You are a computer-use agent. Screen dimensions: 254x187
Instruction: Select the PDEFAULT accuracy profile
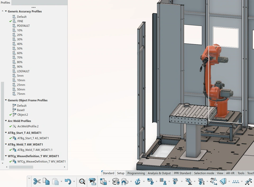pos(23,26)
